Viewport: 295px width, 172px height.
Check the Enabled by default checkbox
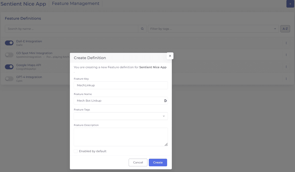76,151
